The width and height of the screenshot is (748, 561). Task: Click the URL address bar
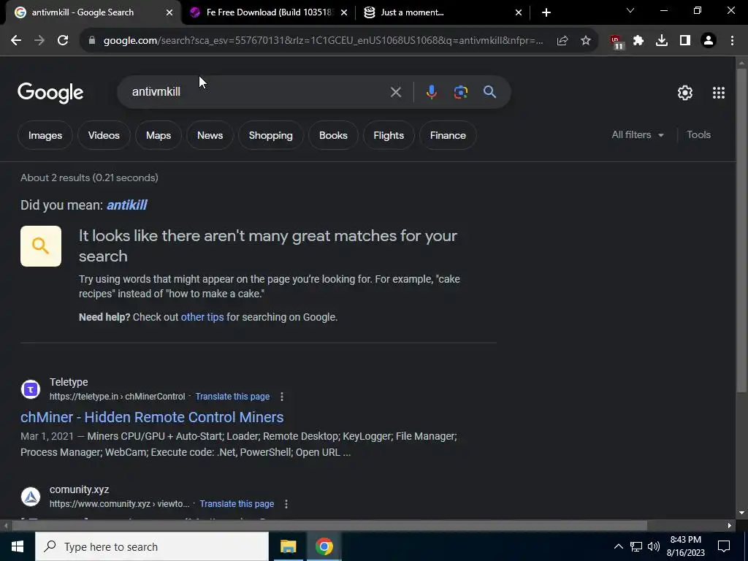[324, 41]
